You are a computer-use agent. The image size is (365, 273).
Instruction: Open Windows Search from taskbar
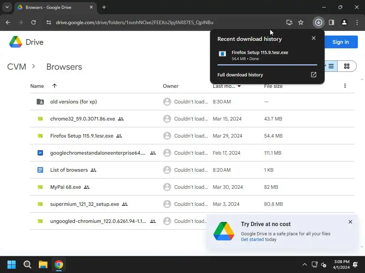coord(27,264)
